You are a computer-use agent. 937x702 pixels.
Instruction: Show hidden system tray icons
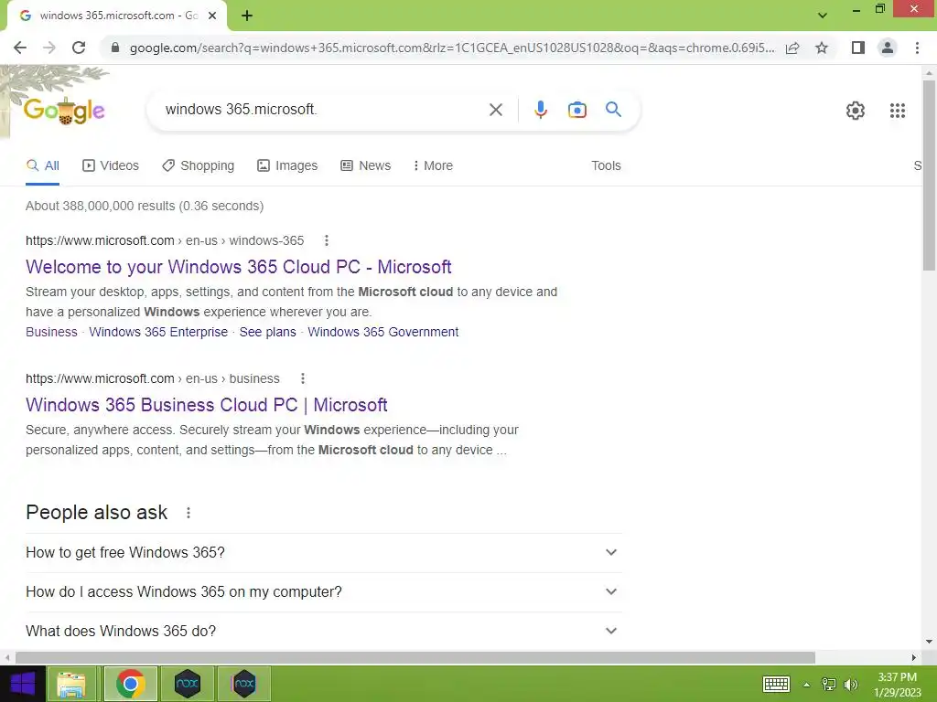[x=807, y=685]
